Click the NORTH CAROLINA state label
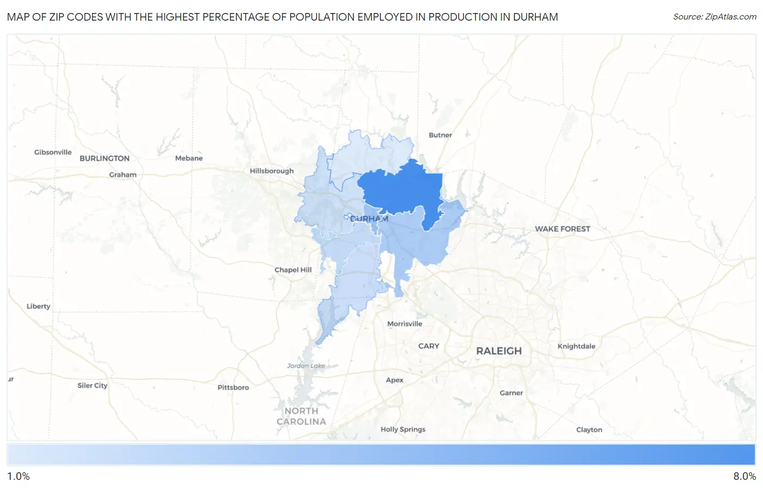The width and height of the screenshot is (763, 488). pos(301,416)
